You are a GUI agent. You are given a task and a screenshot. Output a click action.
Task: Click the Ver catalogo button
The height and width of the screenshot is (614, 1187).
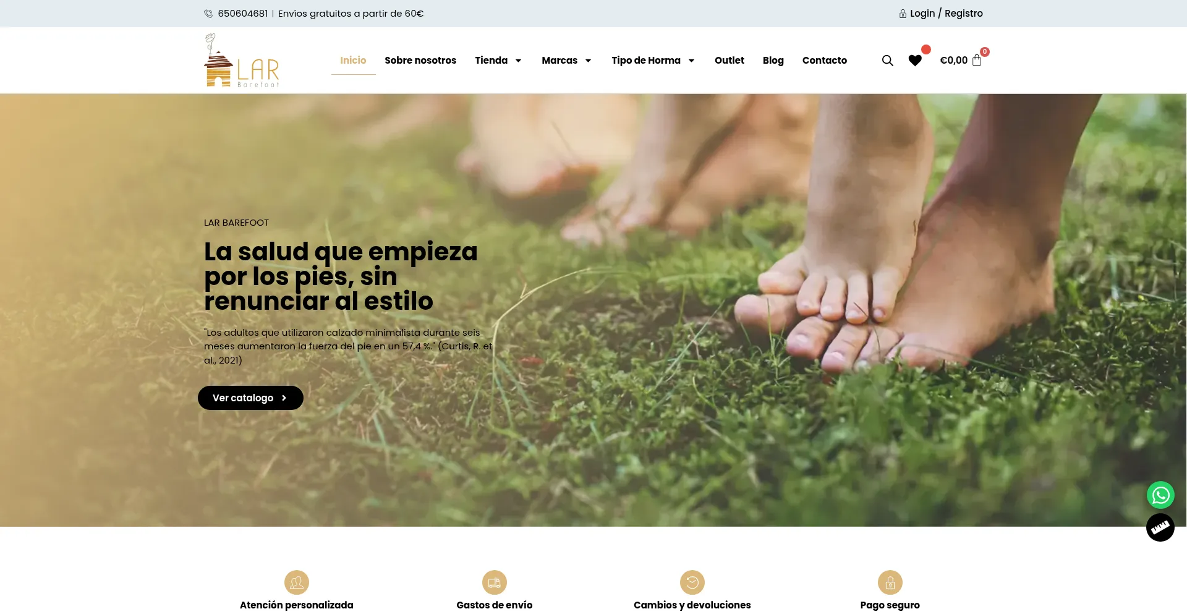tap(250, 398)
